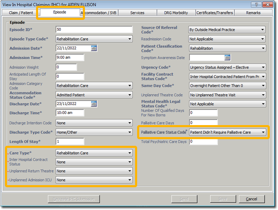Image resolution: width=278 pixels, height=210 pixels.
Task: Open the Discharge Type Code dropdown
Action: point(130,132)
